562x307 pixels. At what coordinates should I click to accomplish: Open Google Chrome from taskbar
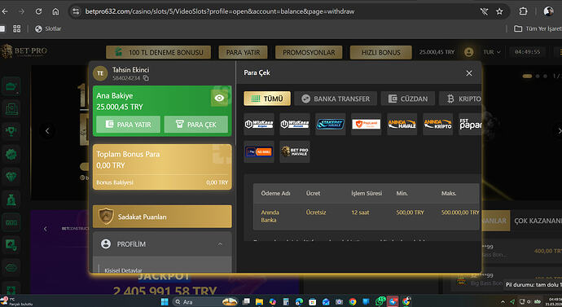coord(353,301)
